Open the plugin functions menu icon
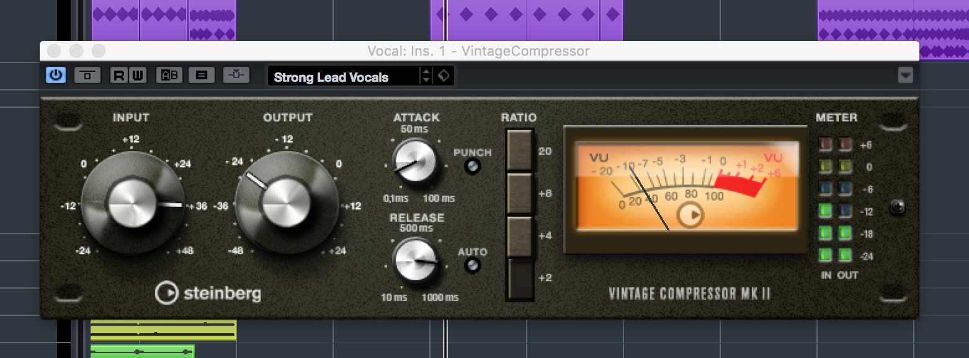The height and width of the screenshot is (358, 969). click(202, 75)
